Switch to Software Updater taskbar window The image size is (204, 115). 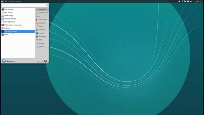(x=13, y=1)
